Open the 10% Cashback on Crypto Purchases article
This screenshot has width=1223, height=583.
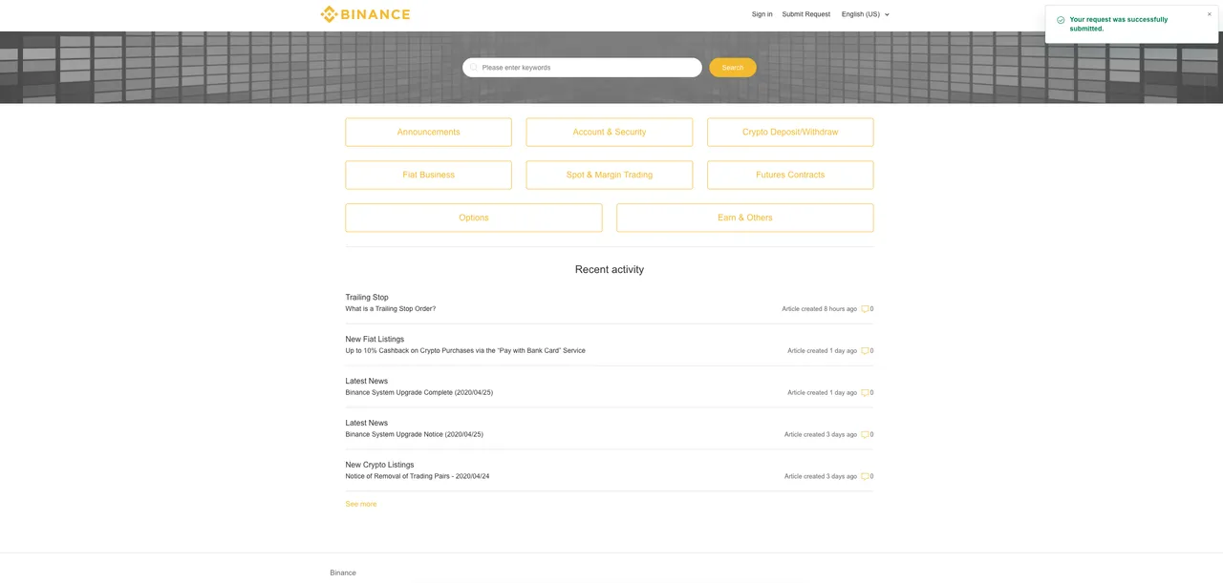click(x=465, y=351)
